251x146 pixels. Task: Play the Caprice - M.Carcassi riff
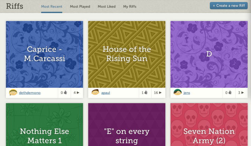(77, 93)
